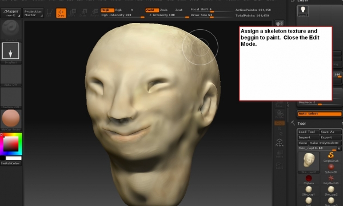Click the ActivePoints count text
The image size is (343, 206).
pyautogui.click(x=253, y=10)
